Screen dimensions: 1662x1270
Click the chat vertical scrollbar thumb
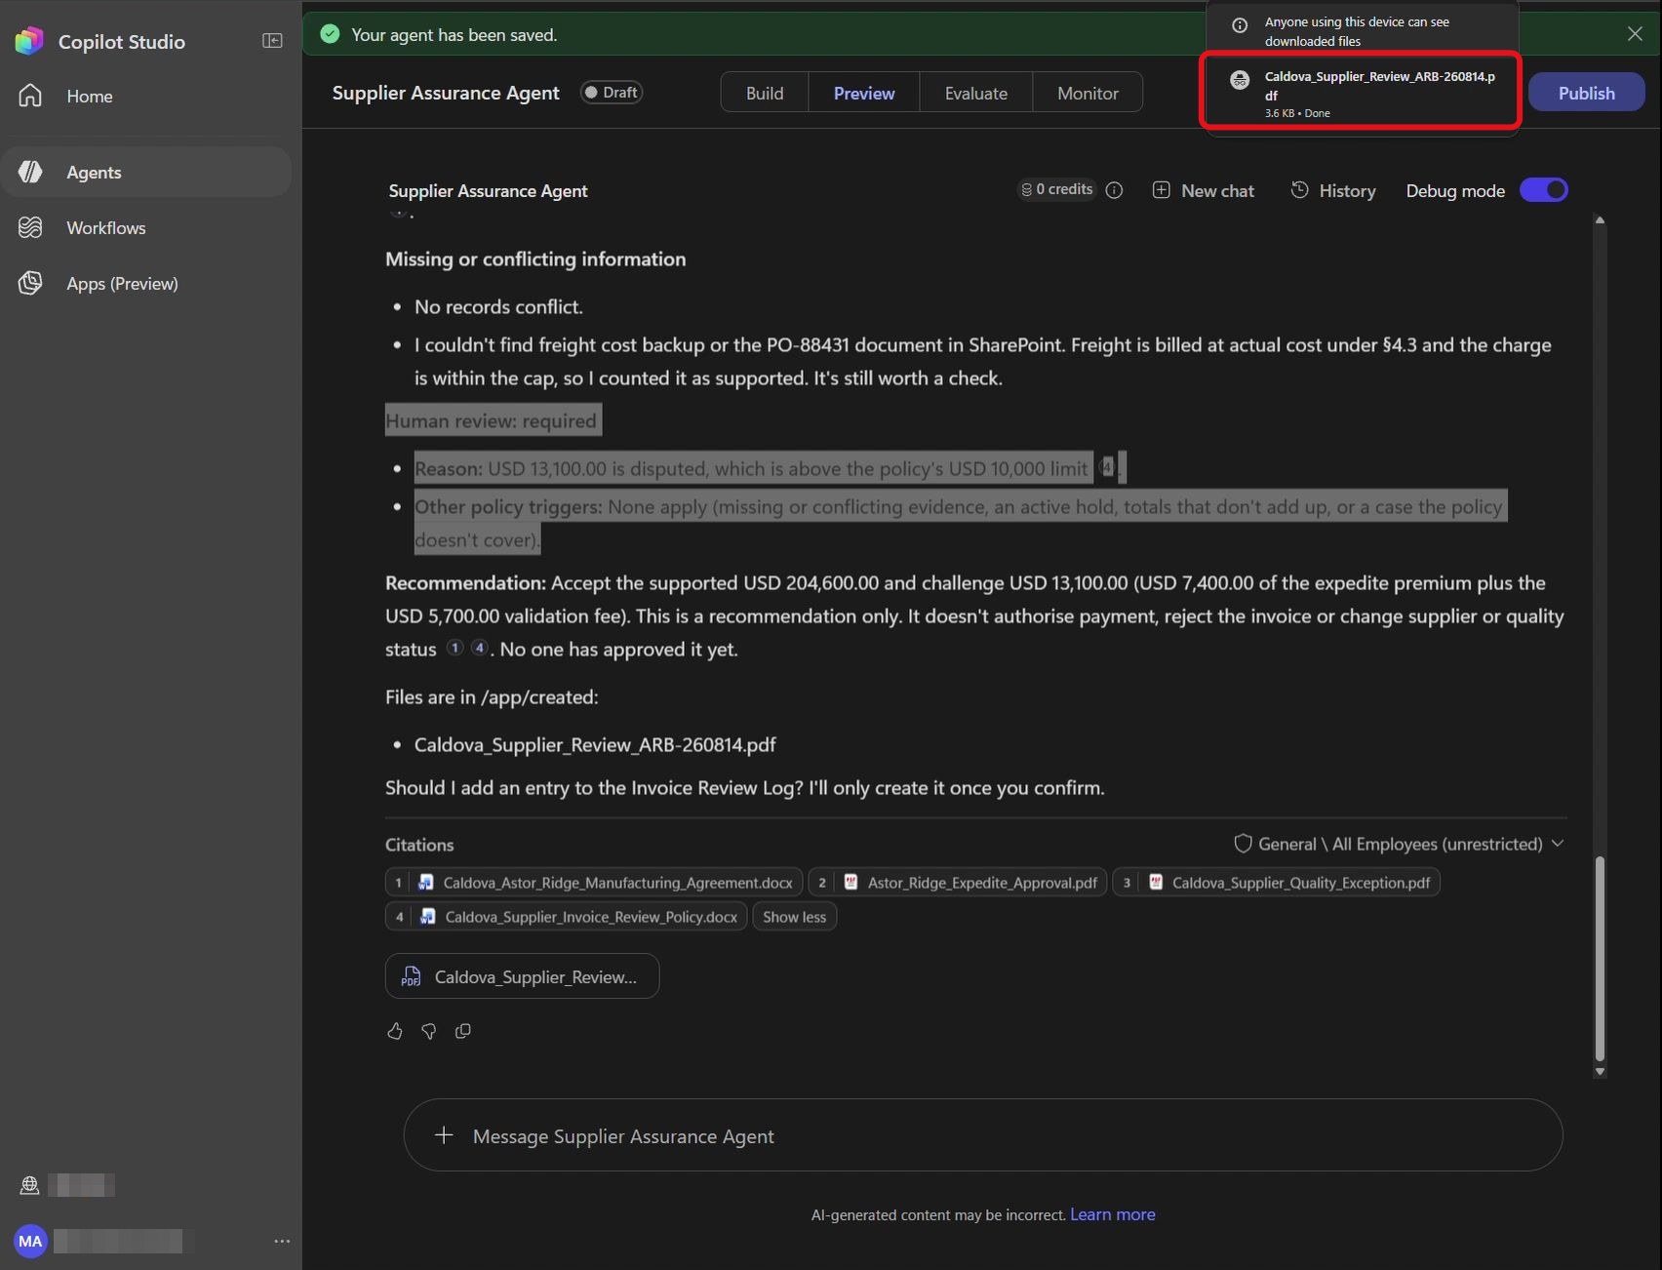(1600, 959)
